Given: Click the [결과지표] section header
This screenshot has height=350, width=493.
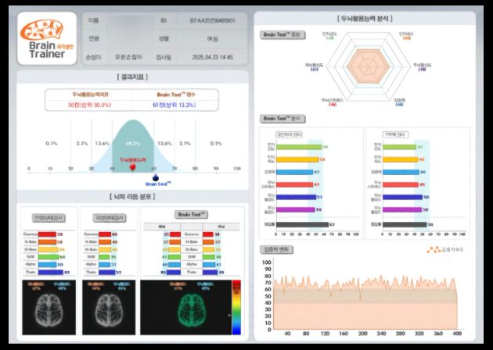Looking at the screenshot, I should click(x=132, y=77).
